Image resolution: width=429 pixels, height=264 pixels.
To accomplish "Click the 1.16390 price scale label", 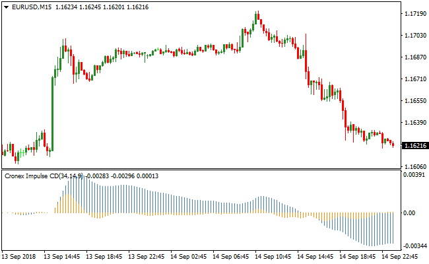I will point(415,122).
